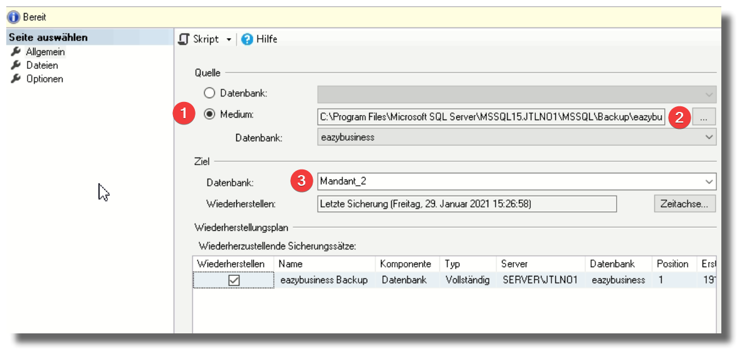737x349 pixels.
Task: Click the wrench icon beside Allgemein
Action: pos(16,52)
